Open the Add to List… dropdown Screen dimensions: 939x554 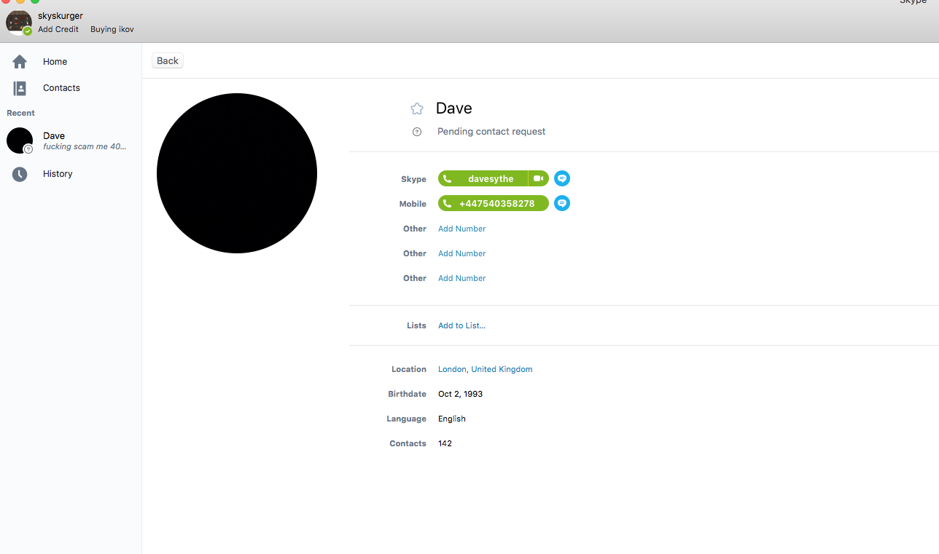pyautogui.click(x=461, y=325)
